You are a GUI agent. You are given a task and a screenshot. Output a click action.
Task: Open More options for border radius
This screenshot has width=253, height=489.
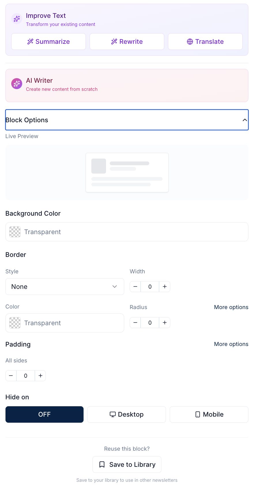click(231, 307)
